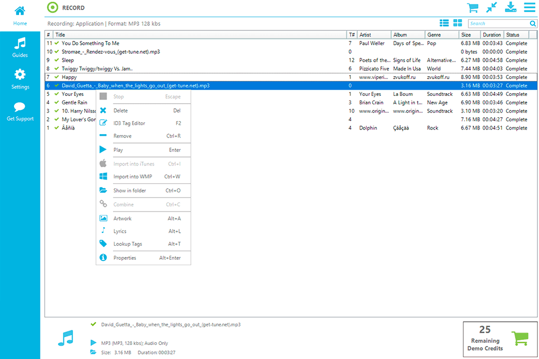Click the green Record button icon
The image size is (539, 359).
tap(52, 8)
